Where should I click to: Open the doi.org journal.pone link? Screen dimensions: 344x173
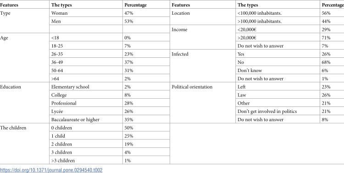click(x=51, y=170)
